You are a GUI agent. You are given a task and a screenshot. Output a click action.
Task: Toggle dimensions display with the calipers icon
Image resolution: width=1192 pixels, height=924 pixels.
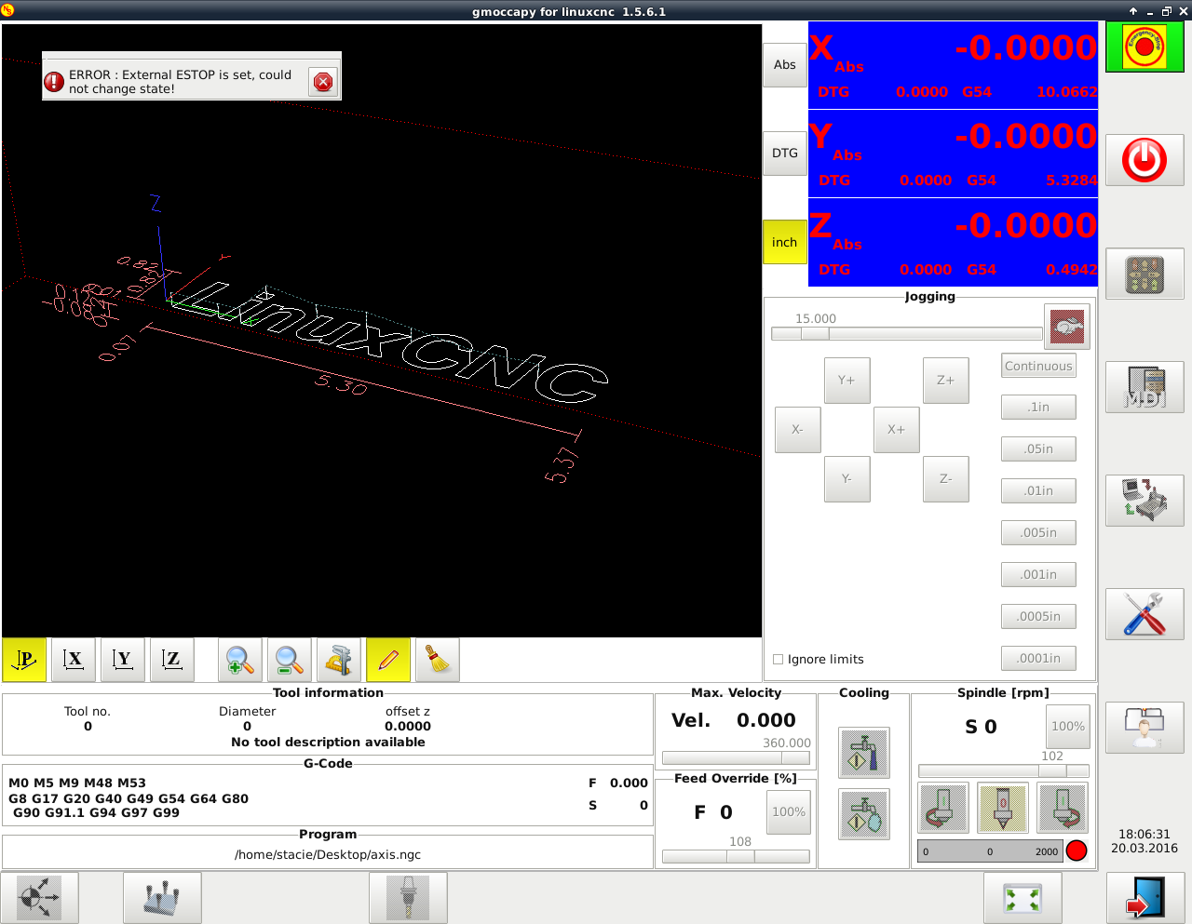[x=339, y=660]
